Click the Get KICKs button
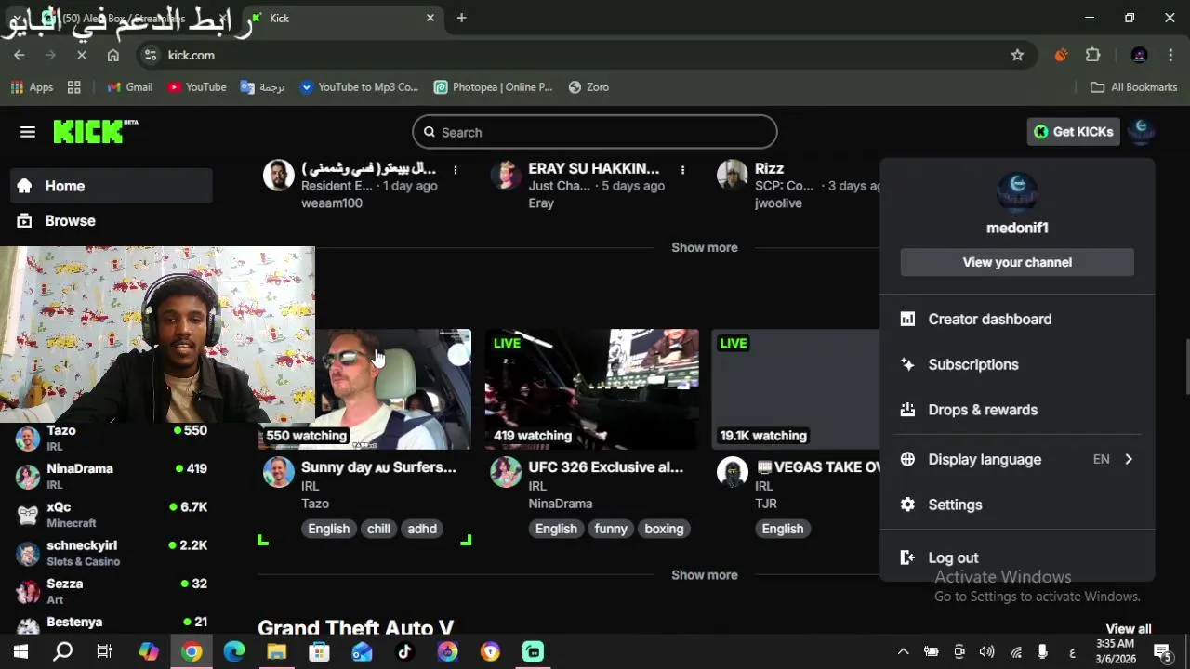This screenshot has width=1190, height=669. coord(1073,132)
